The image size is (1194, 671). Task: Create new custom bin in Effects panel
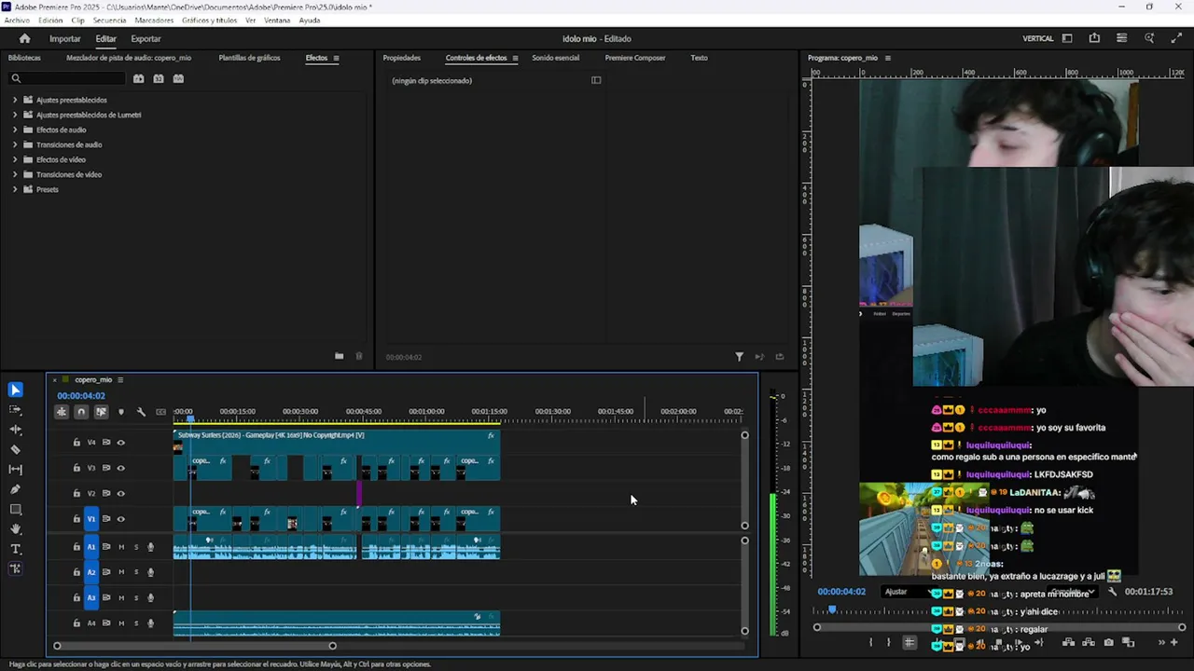(x=340, y=356)
